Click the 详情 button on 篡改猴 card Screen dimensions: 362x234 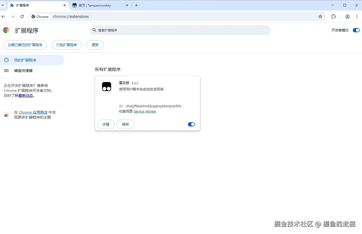106,124
